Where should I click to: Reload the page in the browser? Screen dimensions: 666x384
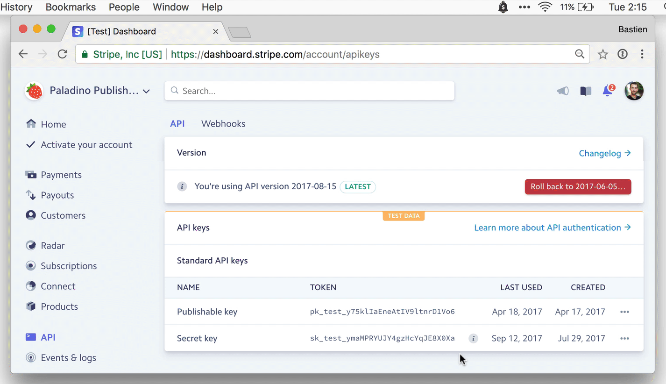(63, 54)
